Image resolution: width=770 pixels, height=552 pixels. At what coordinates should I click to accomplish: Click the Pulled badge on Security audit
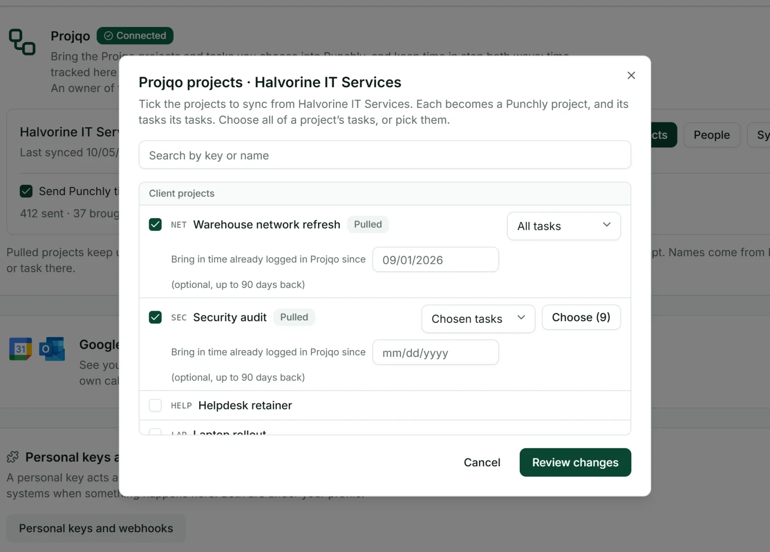pyautogui.click(x=294, y=317)
